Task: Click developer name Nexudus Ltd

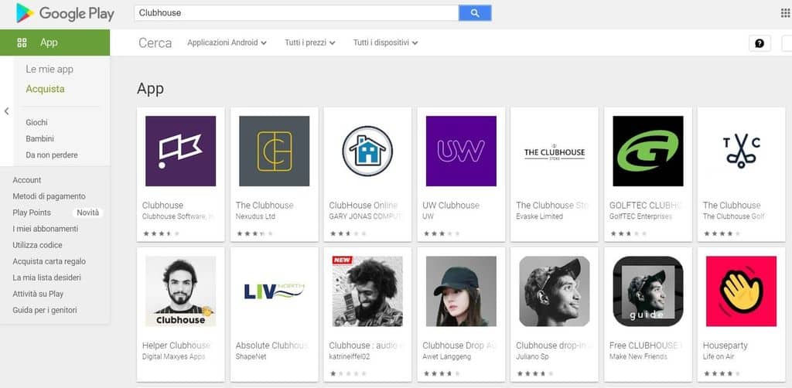Action: coord(255,216)
